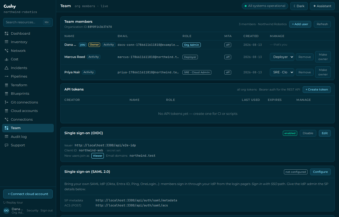Click the Dashboard icon in sidebar
This screenshot has height=217, width=339.
point(6,33)
